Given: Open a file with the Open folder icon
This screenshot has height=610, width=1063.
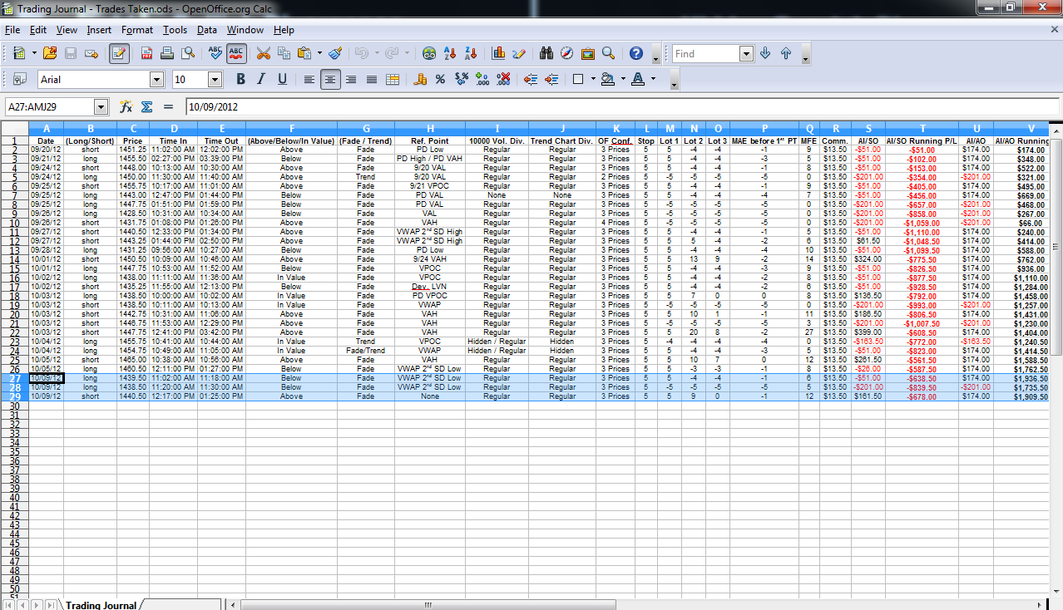Looking at the screenshot, I should coord(50,53).
